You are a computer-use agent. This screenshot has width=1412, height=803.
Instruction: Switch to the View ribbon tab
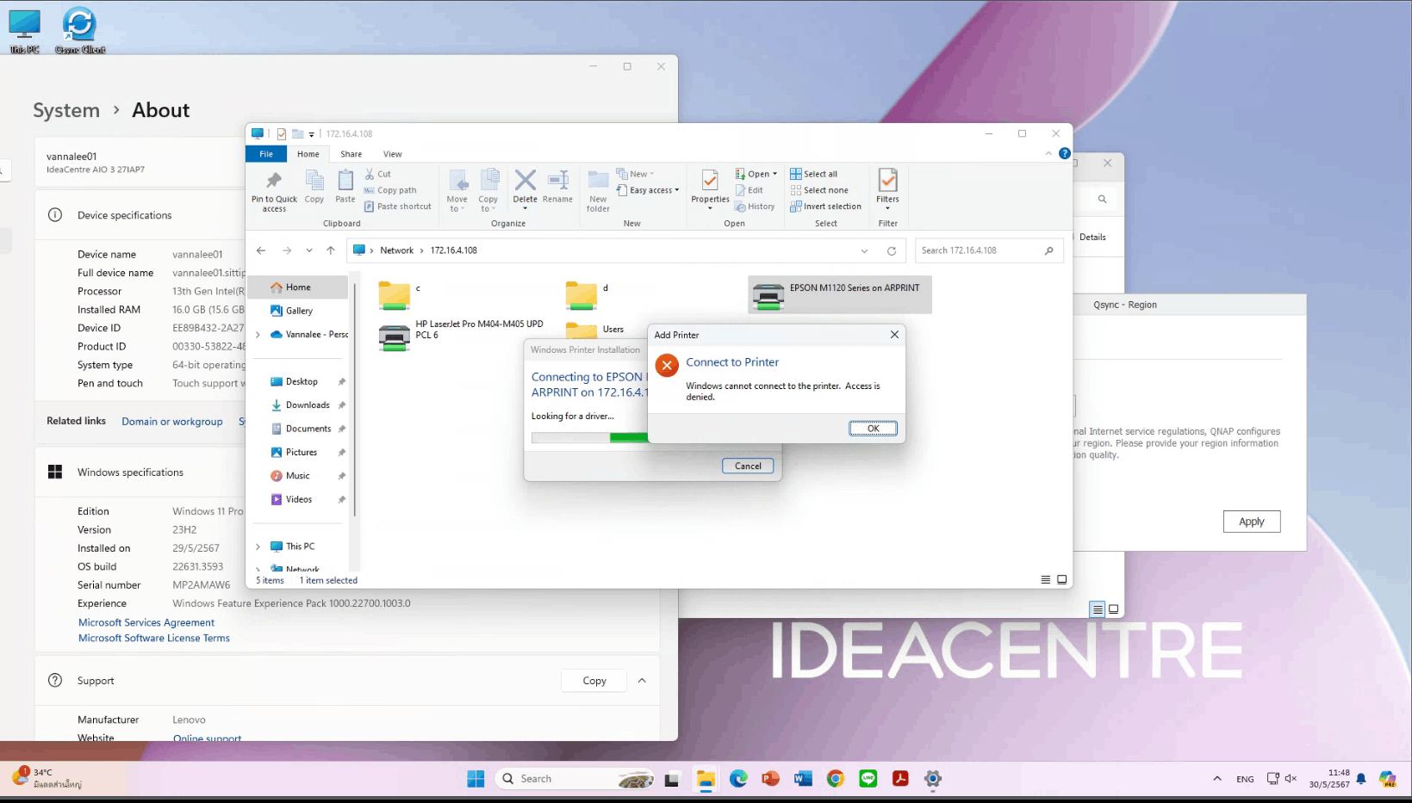(393, 154)
